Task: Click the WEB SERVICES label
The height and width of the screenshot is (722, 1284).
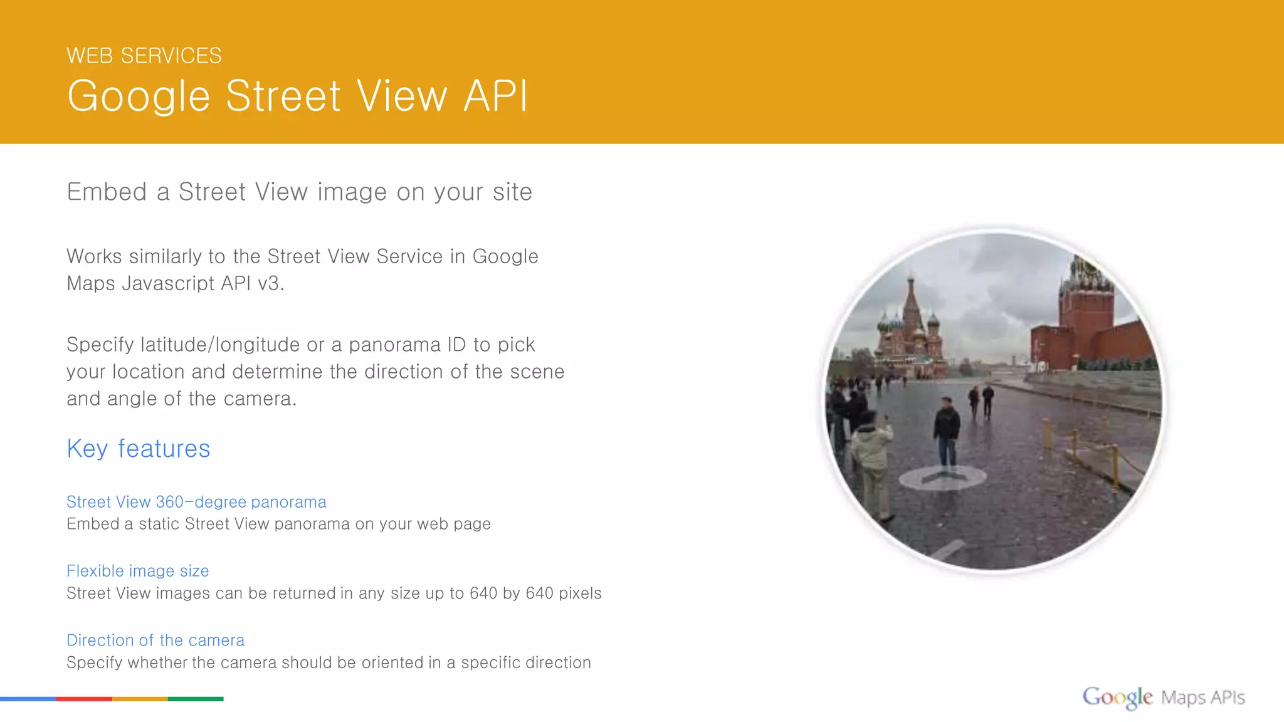Action: coord(144,56)
